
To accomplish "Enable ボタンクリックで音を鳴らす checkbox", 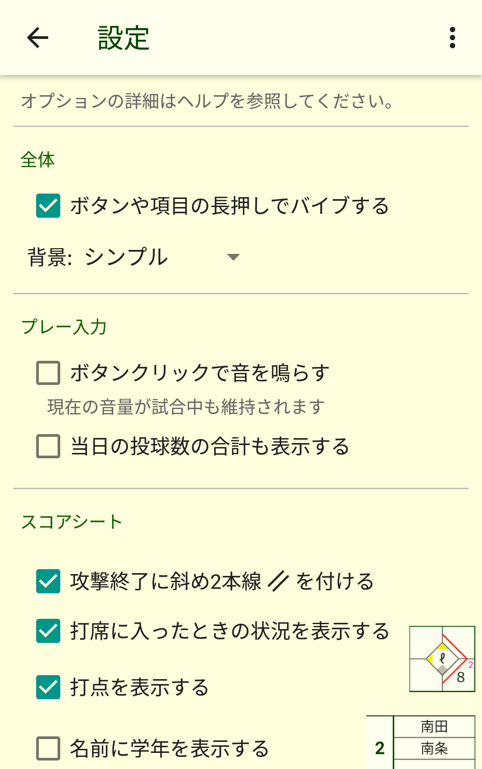I will (x=48, y=373).
